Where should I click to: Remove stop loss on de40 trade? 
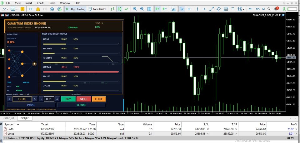[x=208, y=129]
